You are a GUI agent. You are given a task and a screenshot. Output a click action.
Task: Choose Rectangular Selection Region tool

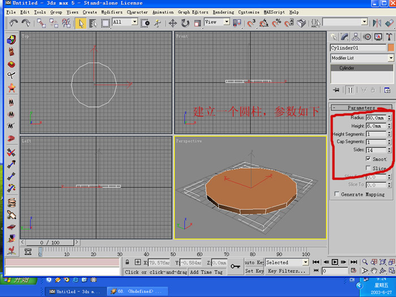click(105, 24)
